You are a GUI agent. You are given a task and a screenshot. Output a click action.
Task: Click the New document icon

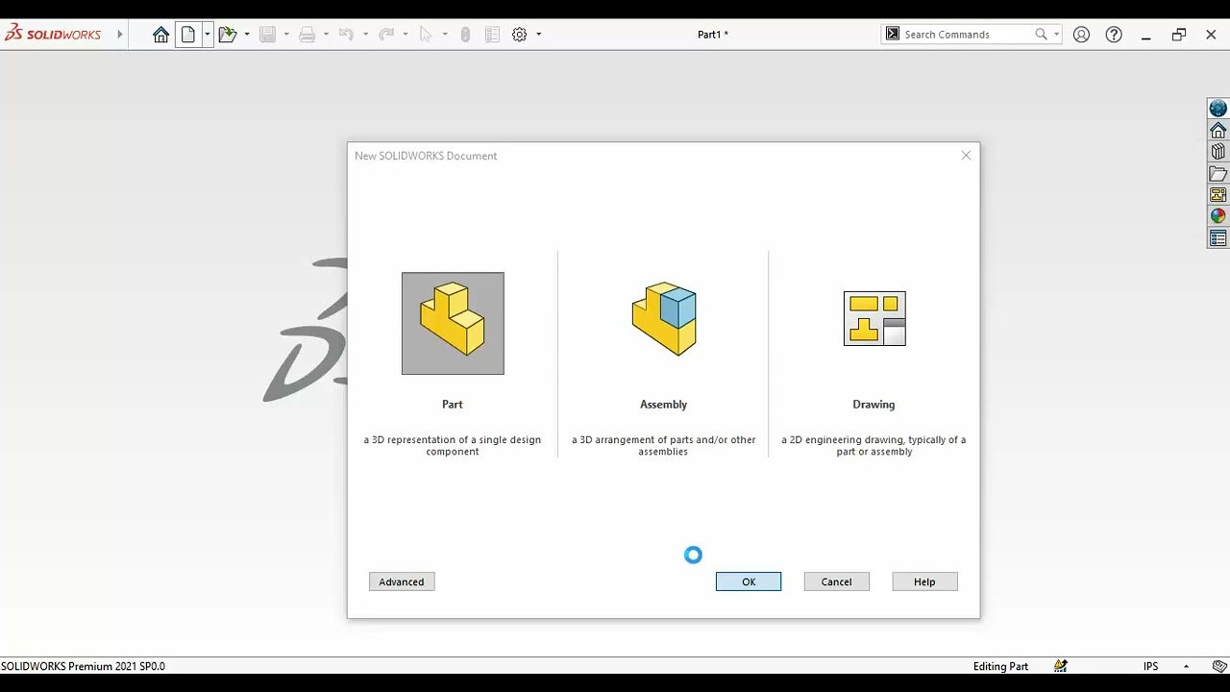tap(188, 35)
